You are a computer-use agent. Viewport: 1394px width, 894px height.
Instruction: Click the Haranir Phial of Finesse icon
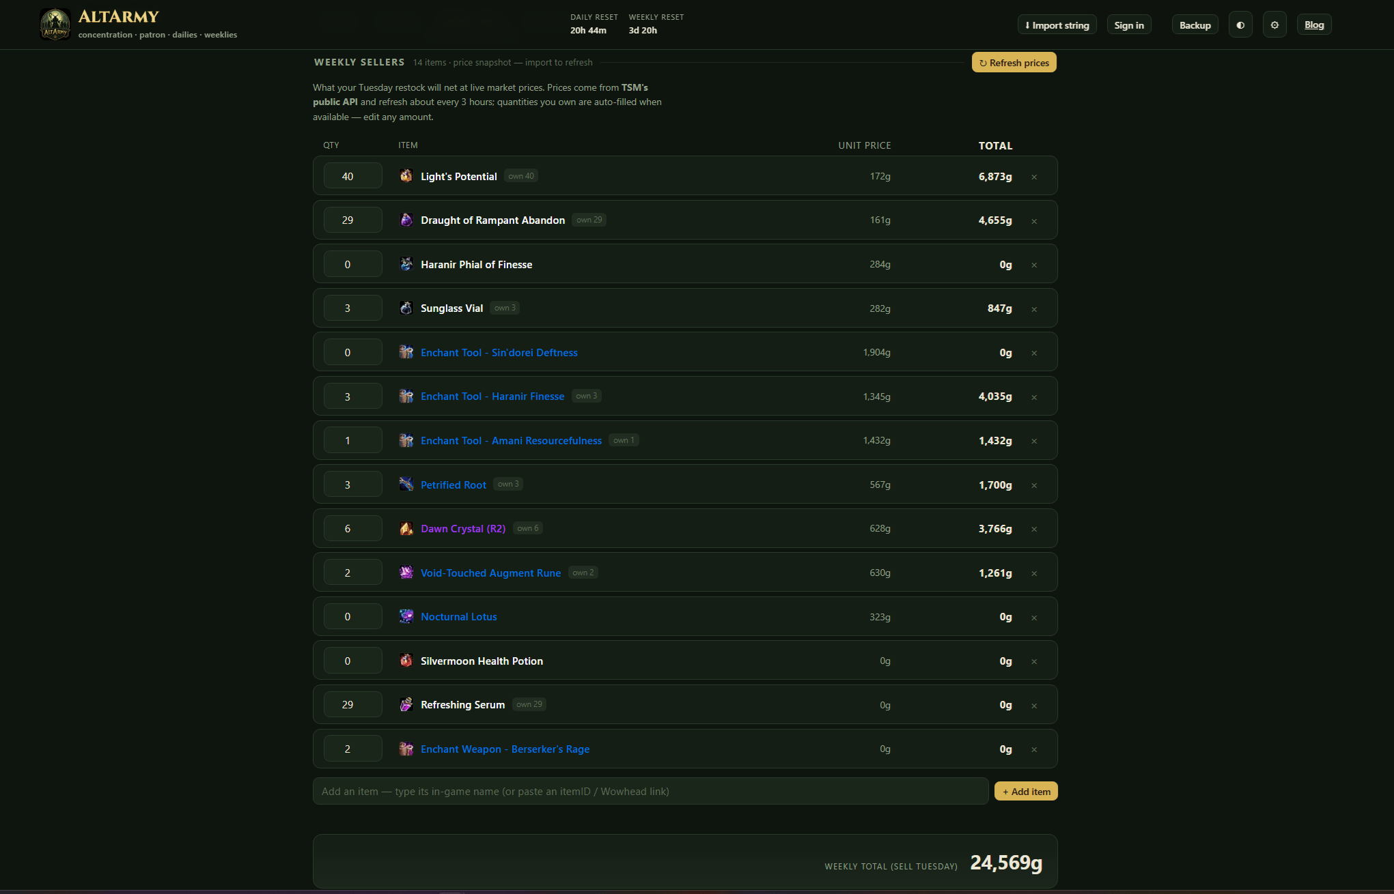click(x=406, y=264)
